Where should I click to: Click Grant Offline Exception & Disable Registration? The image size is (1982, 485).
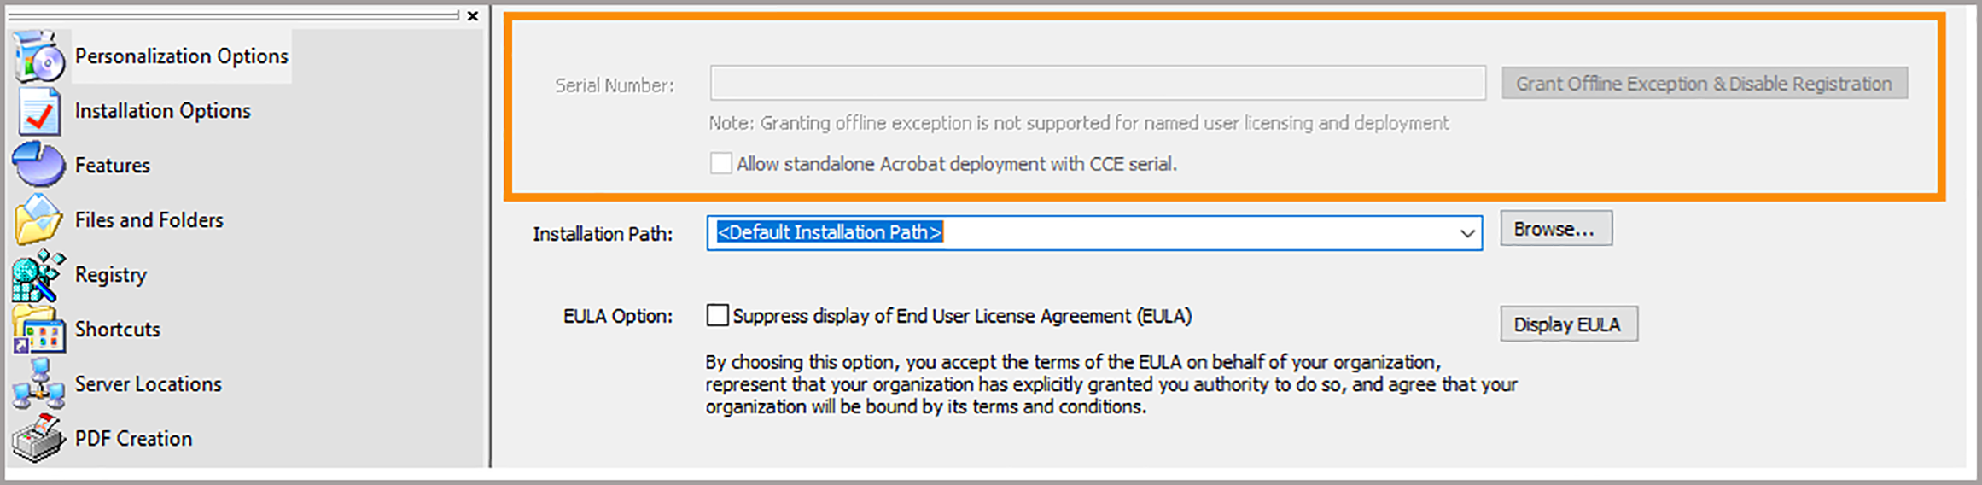(1704, 84)
